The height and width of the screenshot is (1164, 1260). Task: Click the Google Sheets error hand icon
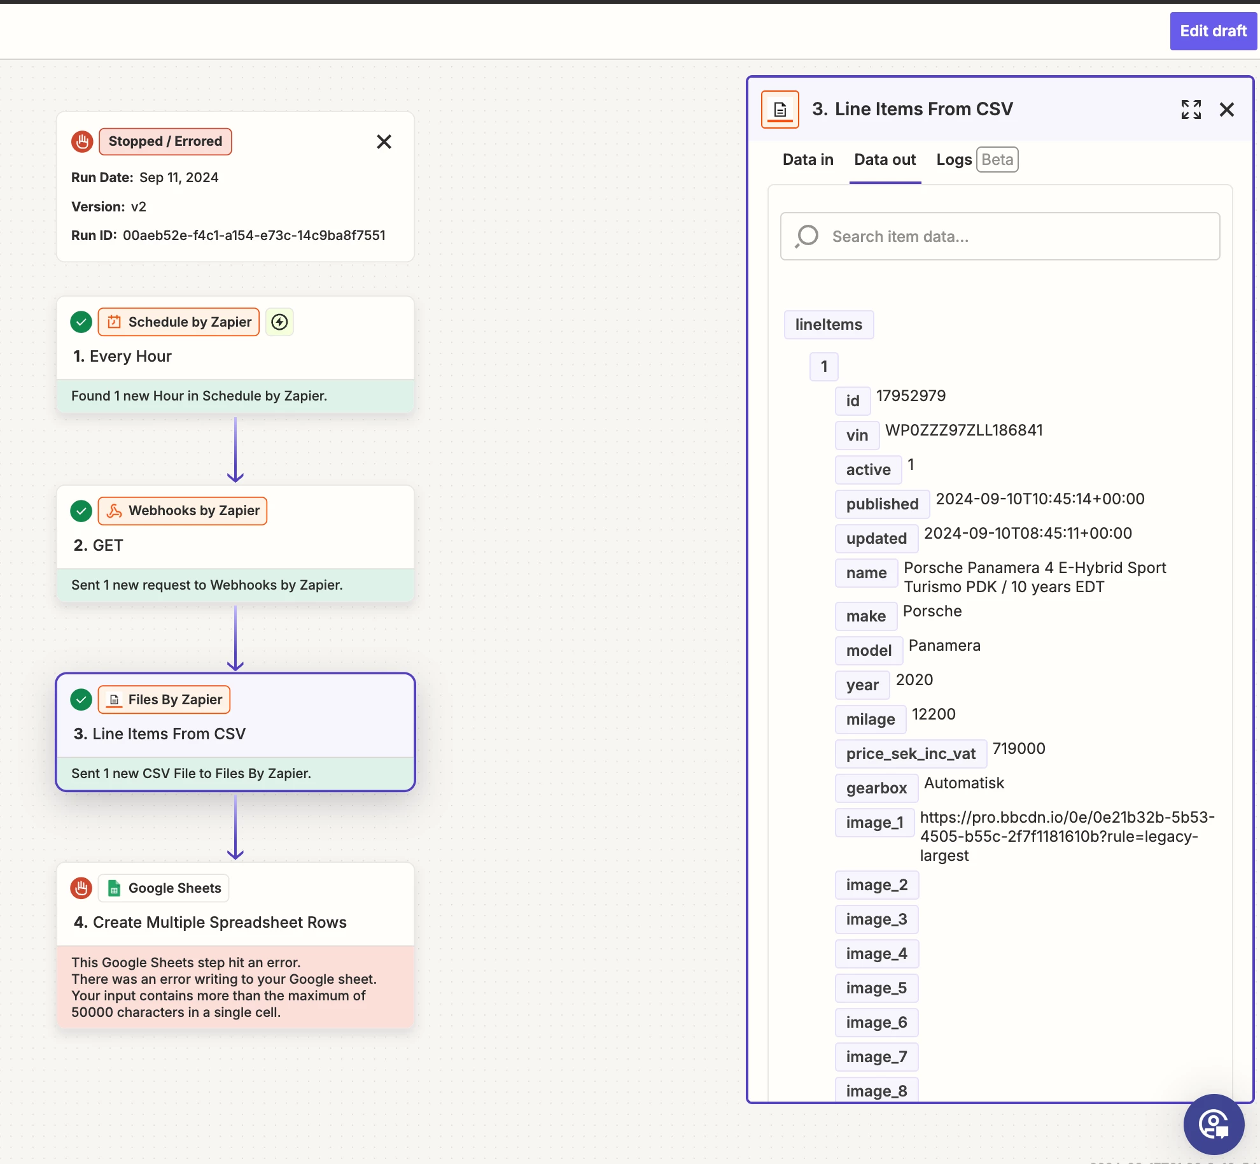(81, 888)
